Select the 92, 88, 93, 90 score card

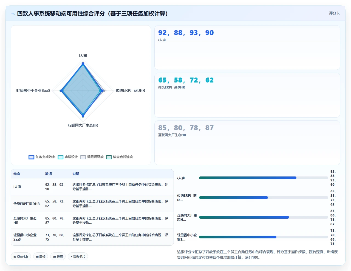point(247,48)
